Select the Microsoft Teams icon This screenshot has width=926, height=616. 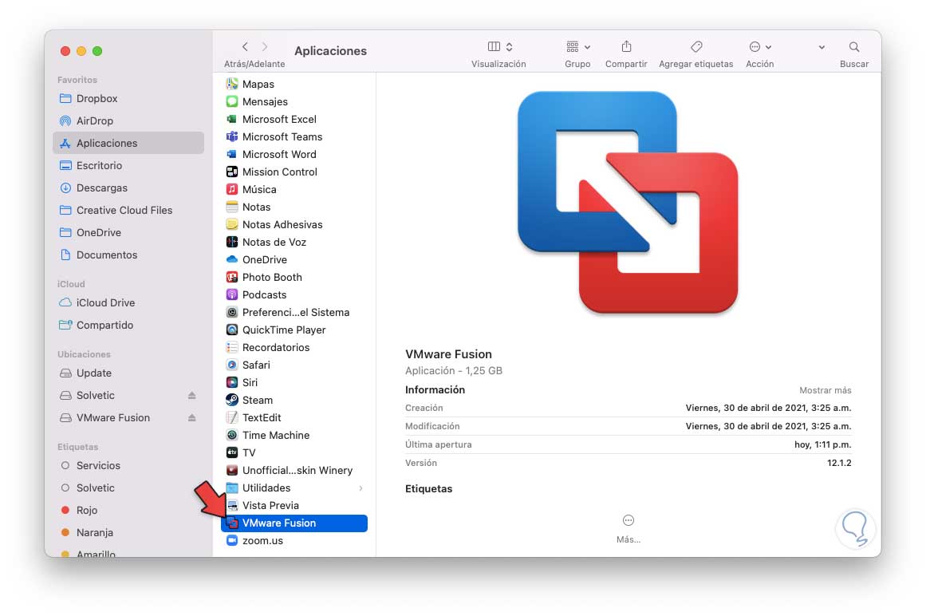click(232, 136)
